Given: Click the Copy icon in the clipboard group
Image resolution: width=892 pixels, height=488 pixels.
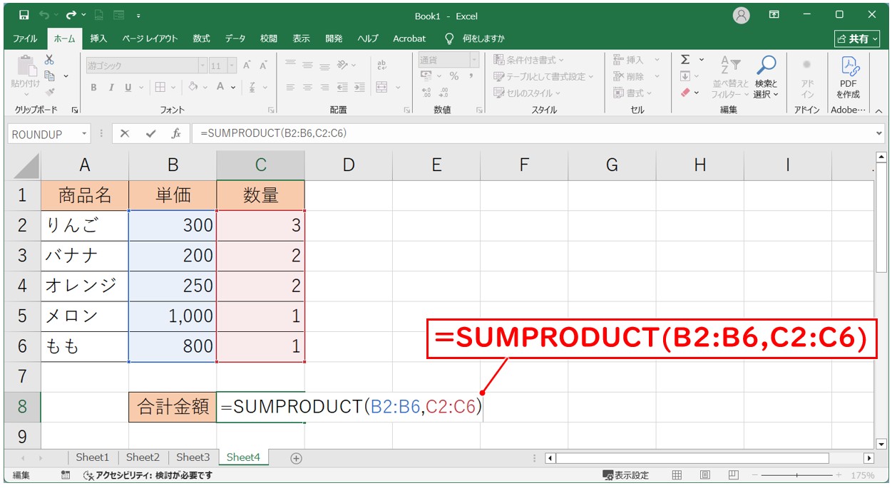Looking at the screenshot, I should pos(49,76).
